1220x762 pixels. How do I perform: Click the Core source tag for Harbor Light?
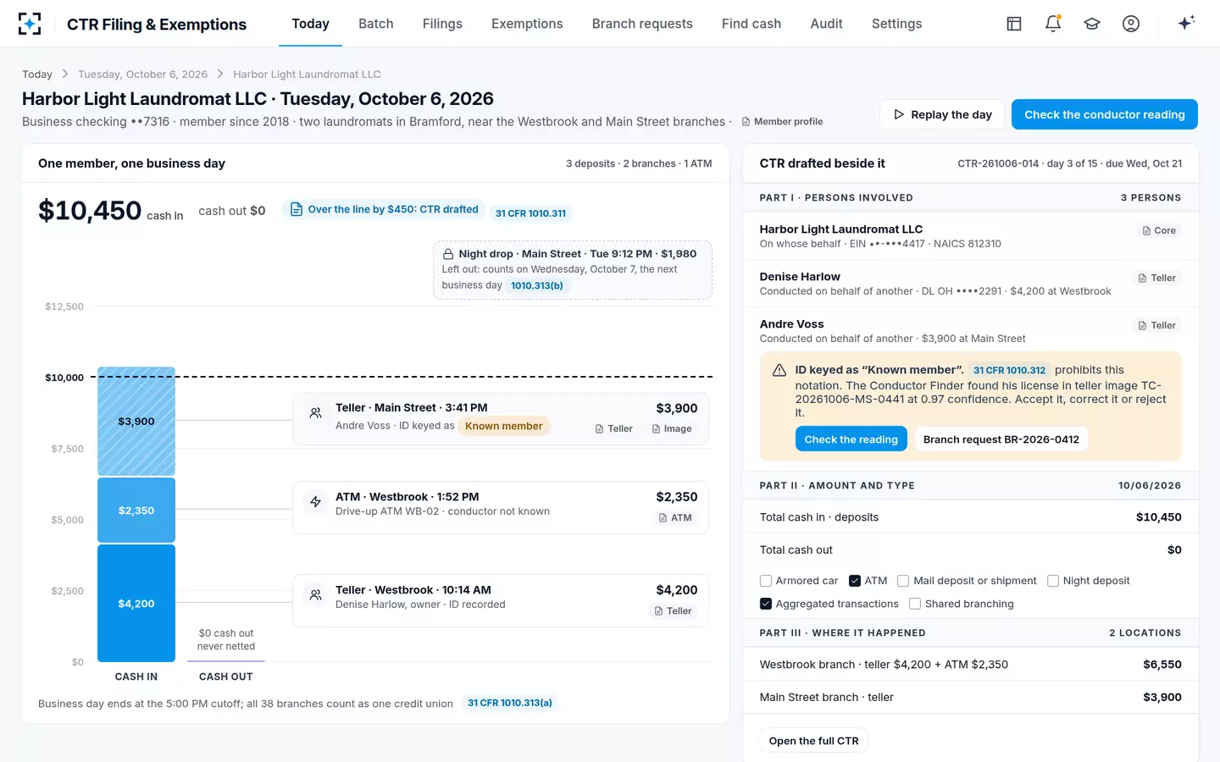tap(1159, 230)
